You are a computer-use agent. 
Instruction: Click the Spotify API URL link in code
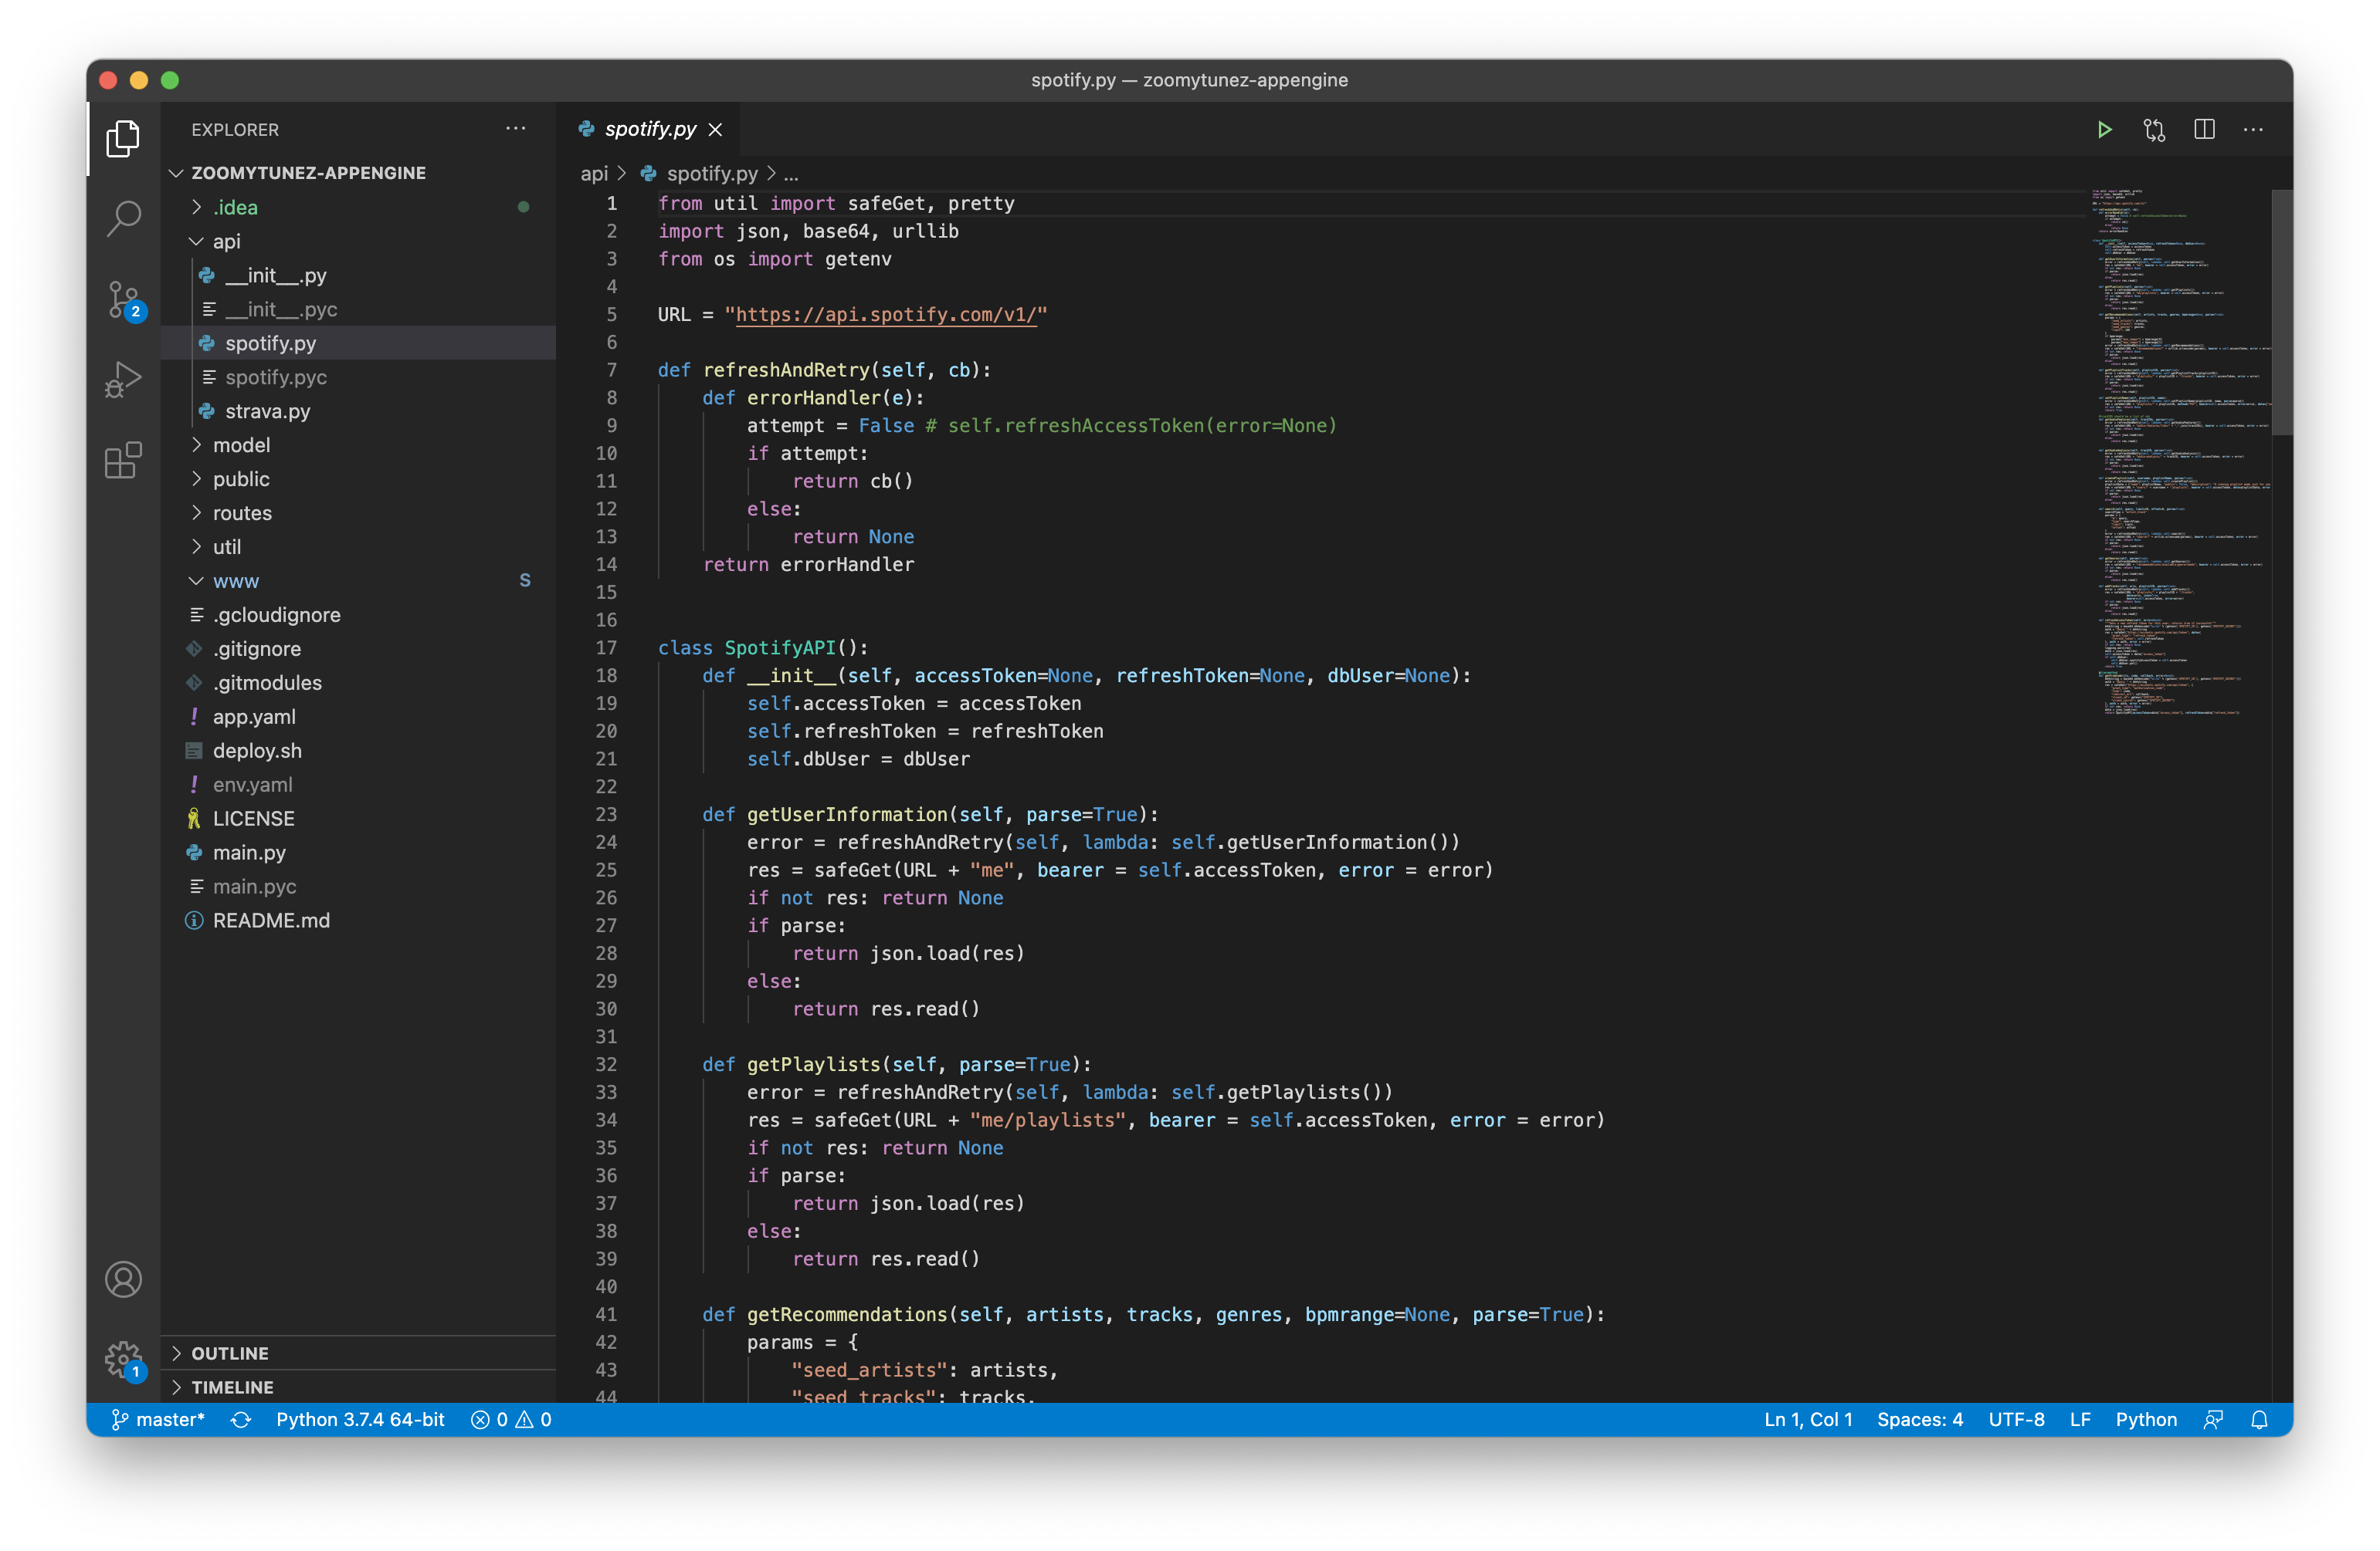point(886,315)
